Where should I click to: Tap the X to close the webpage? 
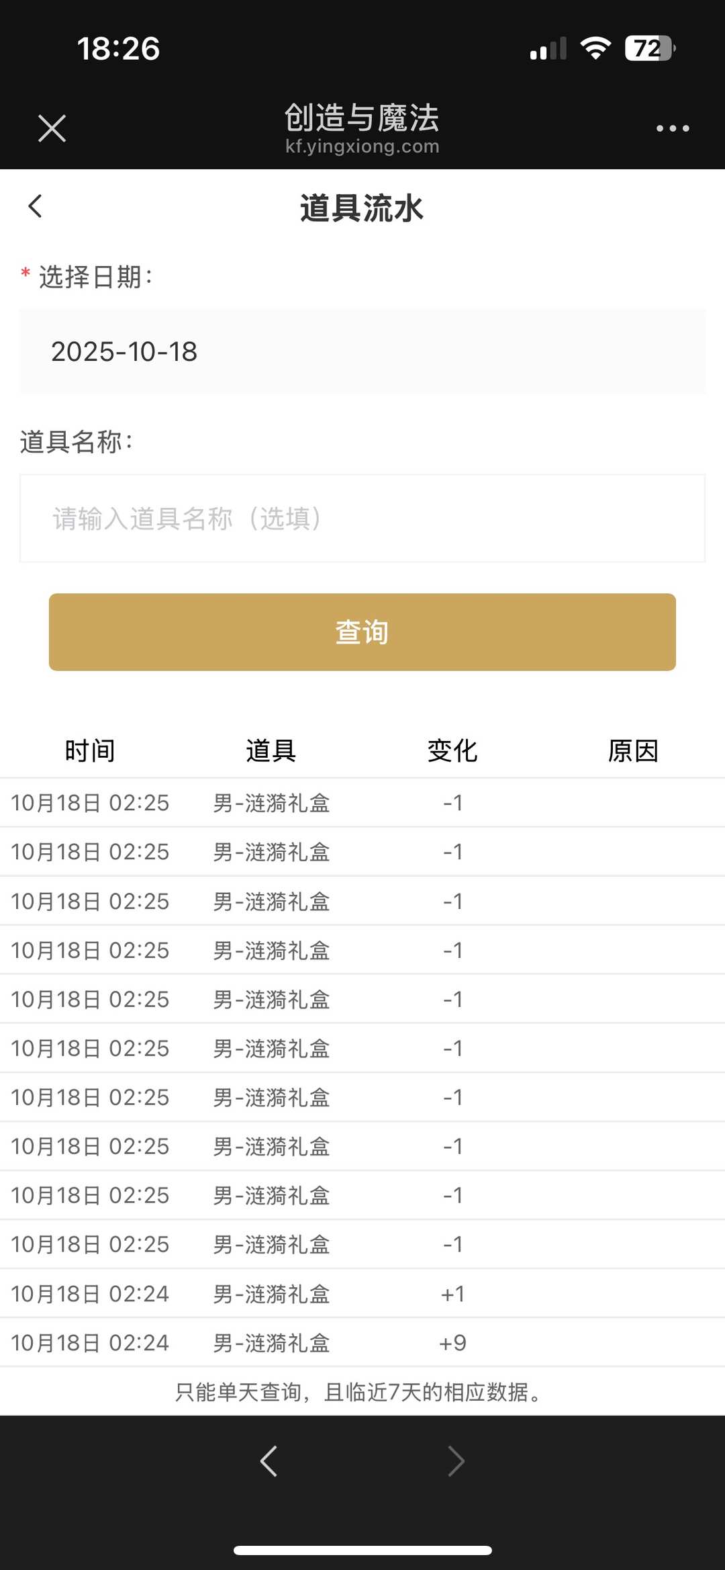coord(52,128)
